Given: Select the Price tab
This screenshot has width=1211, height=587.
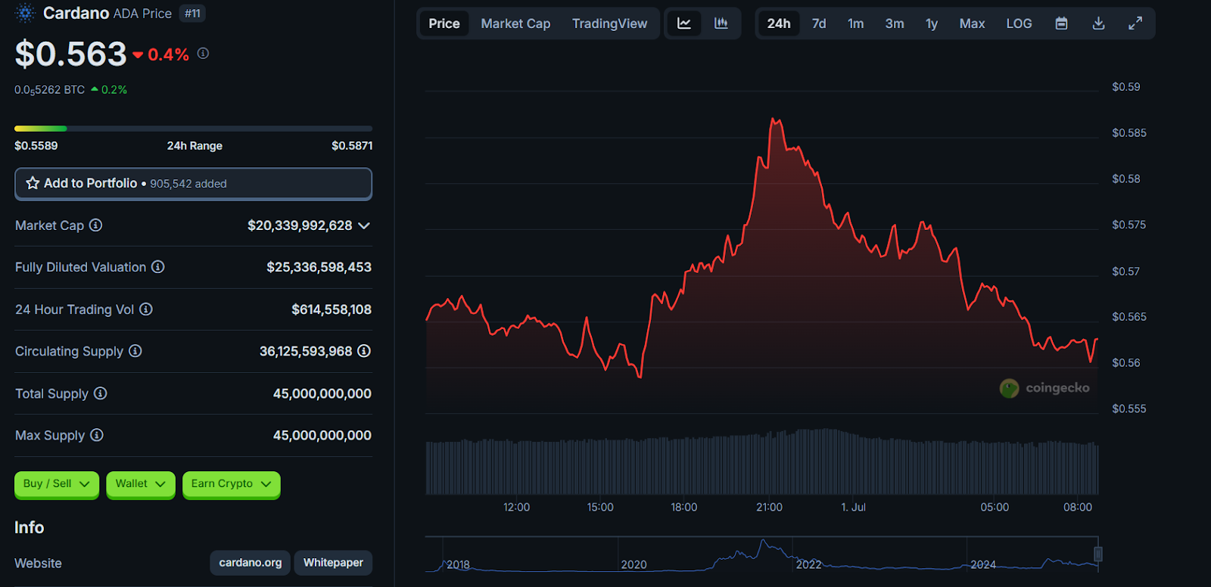Looking at the screenshot, I should tap(444, 23).
